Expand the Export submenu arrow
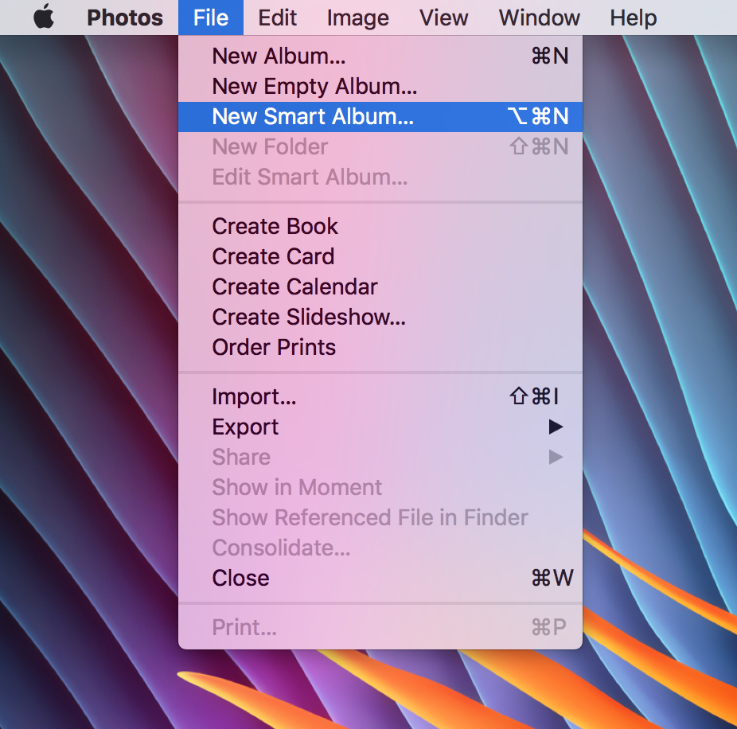This screenshot has width=737, height=729. point(556,427)
